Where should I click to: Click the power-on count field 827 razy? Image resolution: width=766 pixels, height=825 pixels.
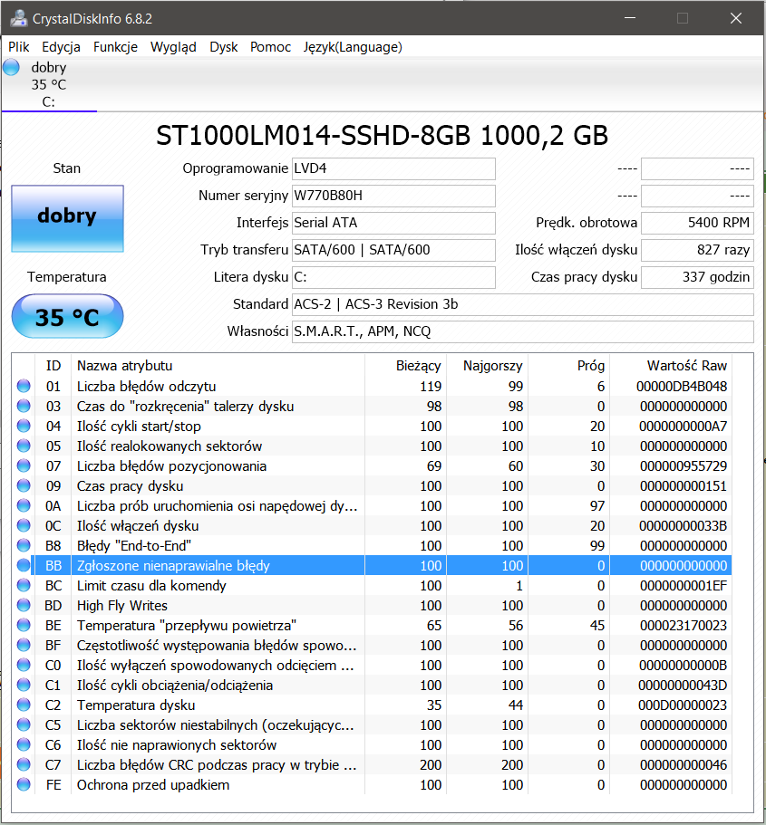pyautogui.click(x=697, y=251)
